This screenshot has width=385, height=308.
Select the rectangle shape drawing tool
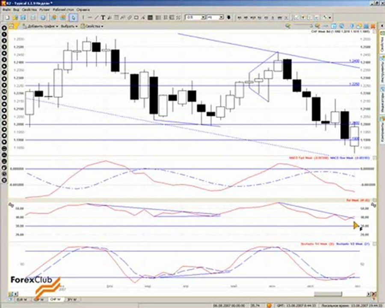pyautogui.click(x=136, y=18)
